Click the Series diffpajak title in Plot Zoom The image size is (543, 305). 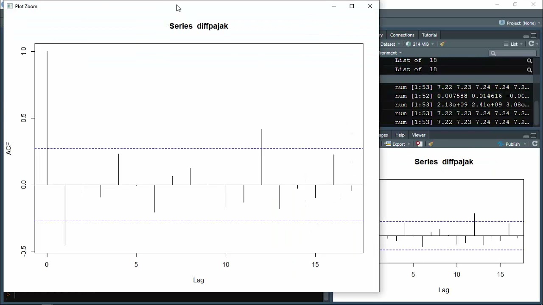(x=199, y=26)
